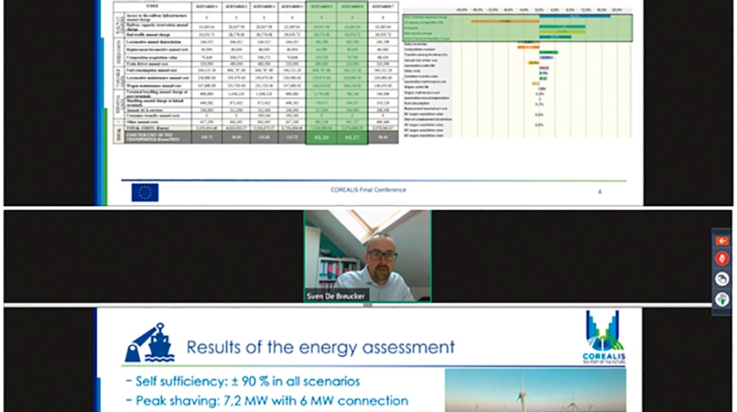
Task: Click the green upload arrow icon
Action: 722,298
